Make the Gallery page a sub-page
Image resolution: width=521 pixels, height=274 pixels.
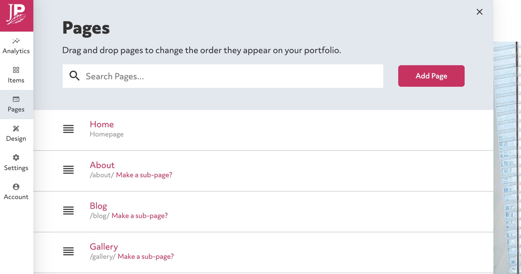[146, 256]
